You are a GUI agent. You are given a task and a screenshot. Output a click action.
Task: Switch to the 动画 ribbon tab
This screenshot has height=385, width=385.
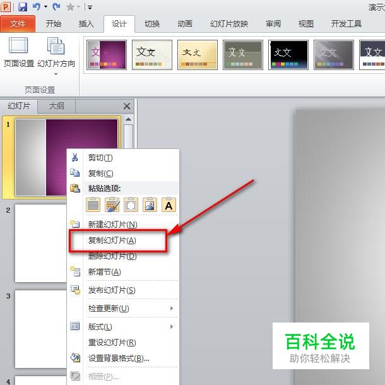coord(185,24)
